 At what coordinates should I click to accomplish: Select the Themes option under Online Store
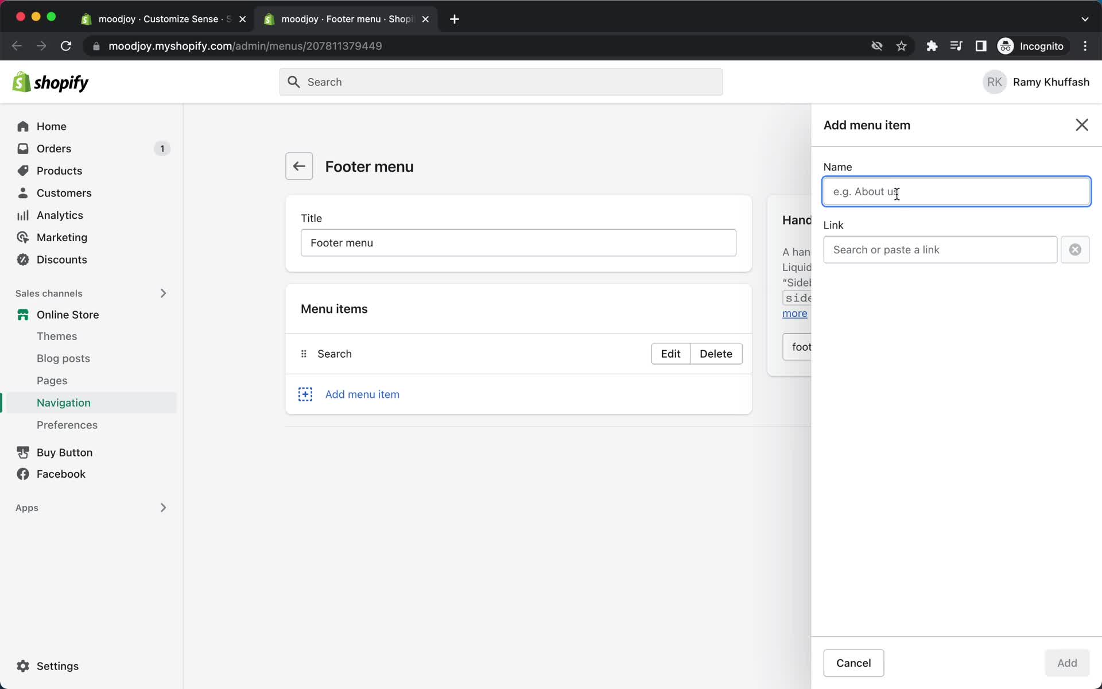(56, 336)
